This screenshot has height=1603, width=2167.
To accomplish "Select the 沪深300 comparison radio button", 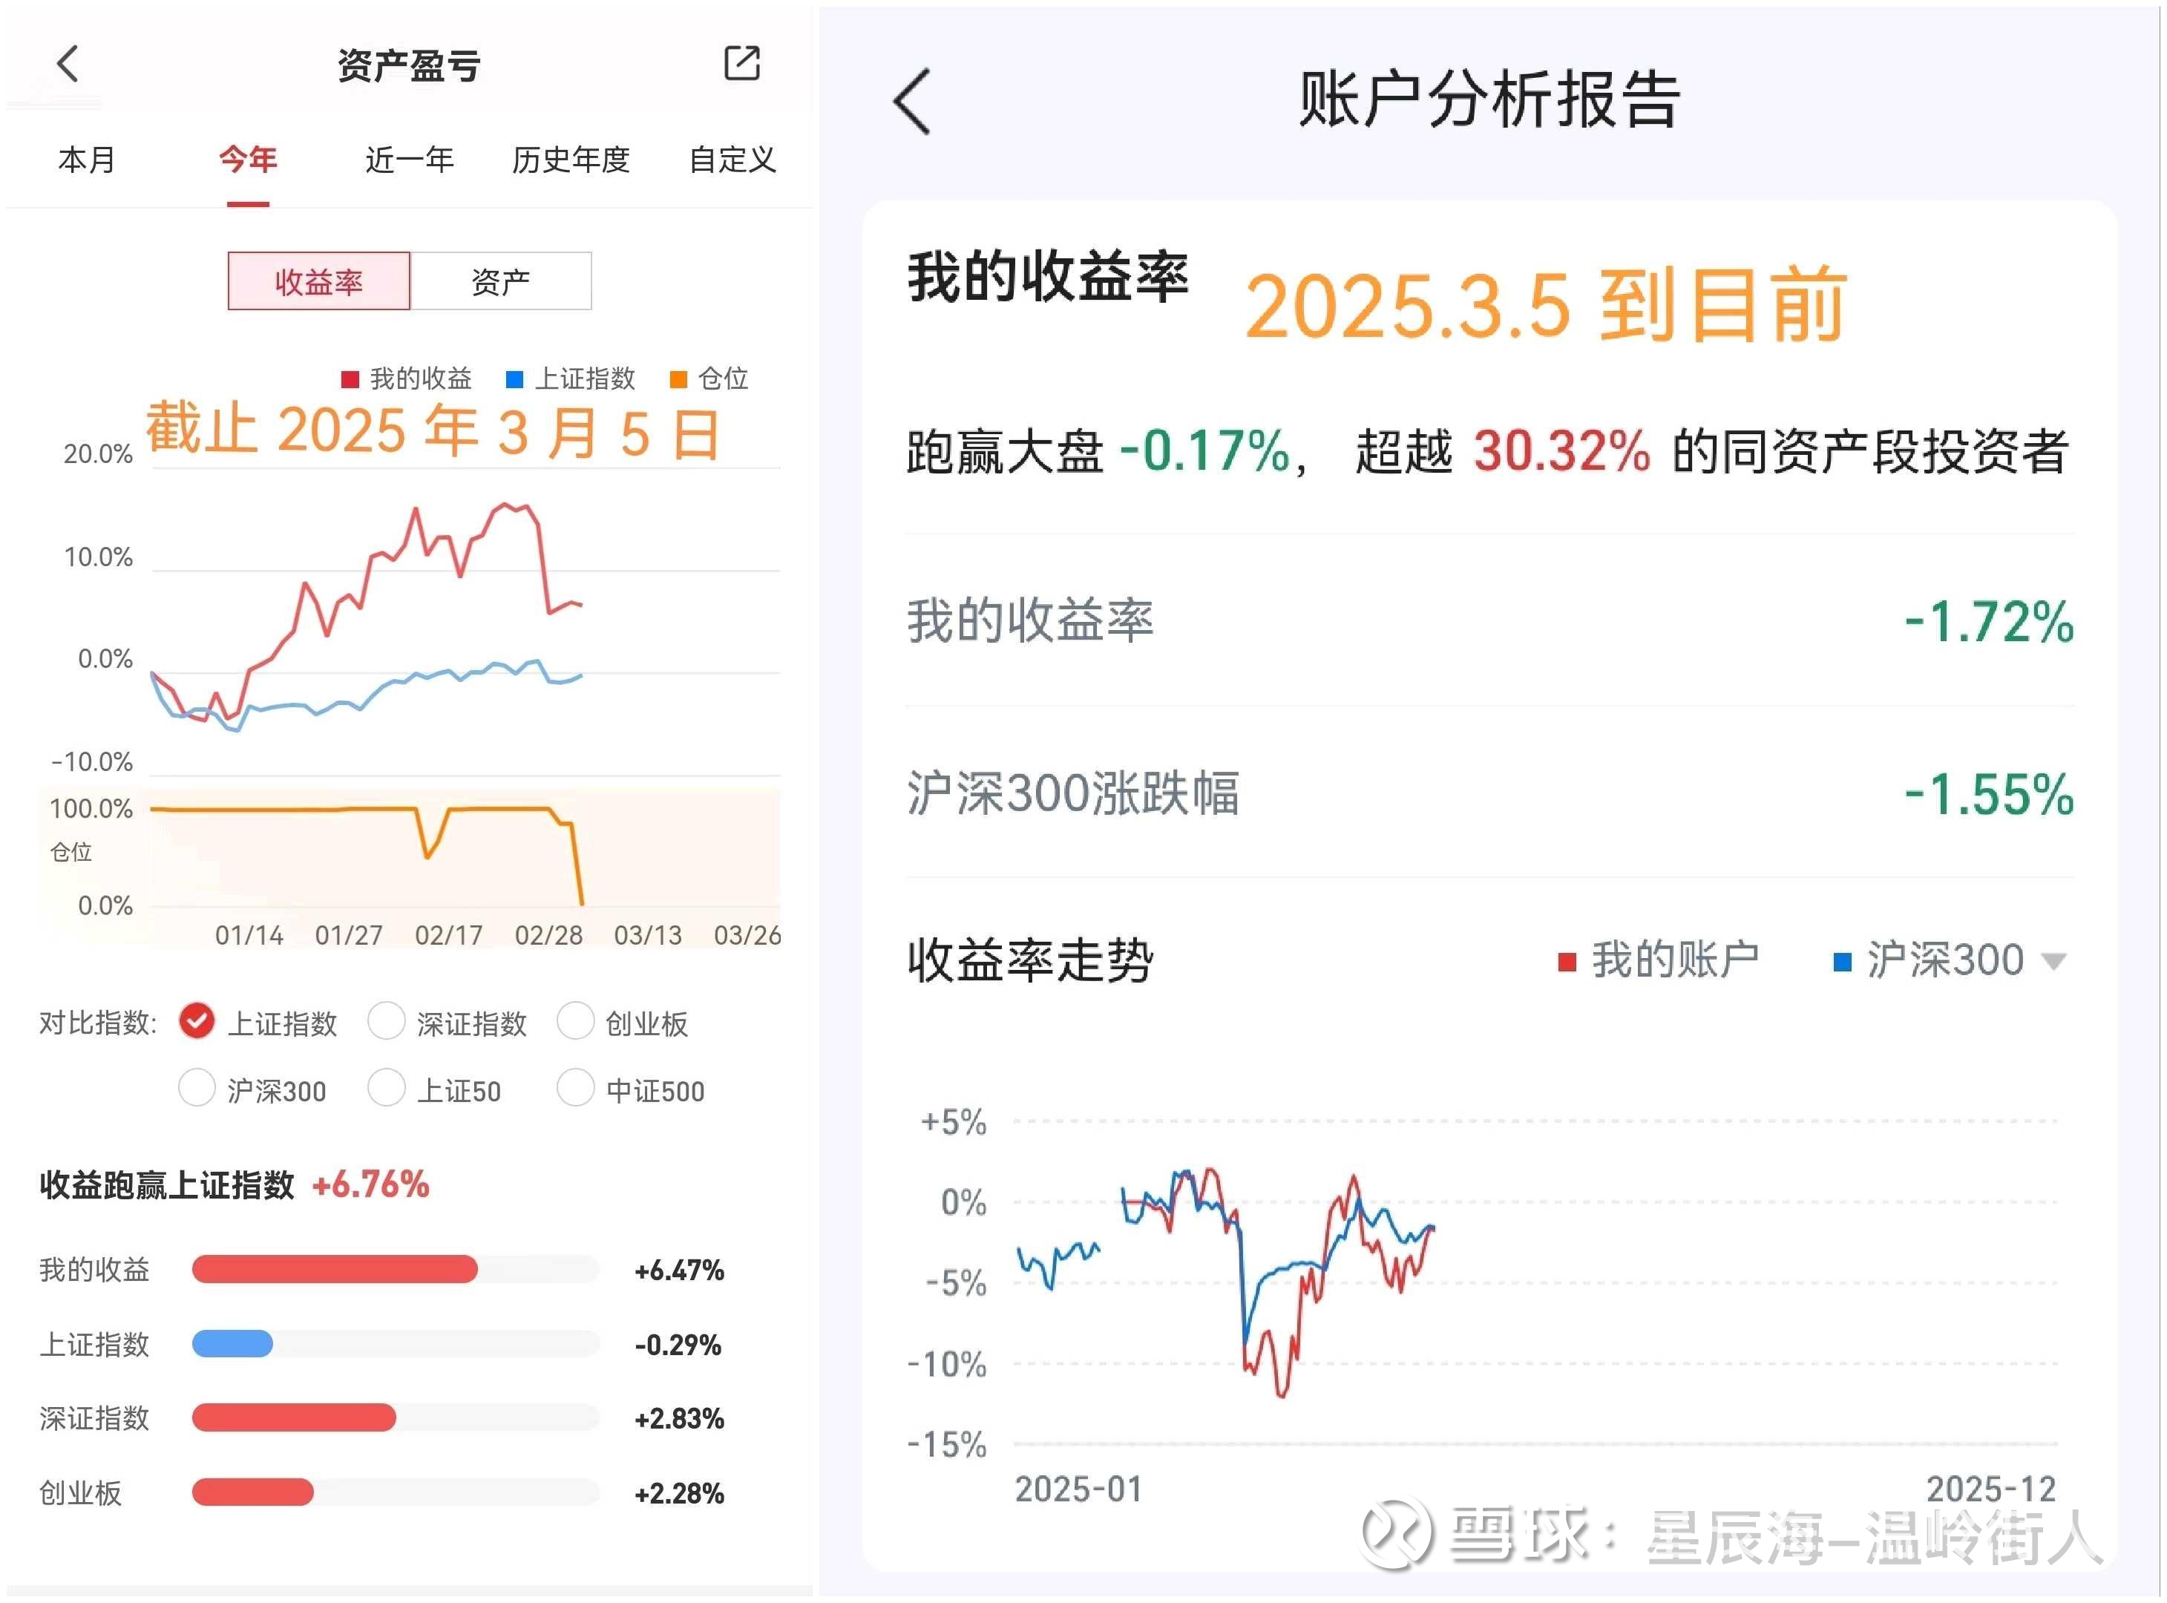I will [197, 1089].
